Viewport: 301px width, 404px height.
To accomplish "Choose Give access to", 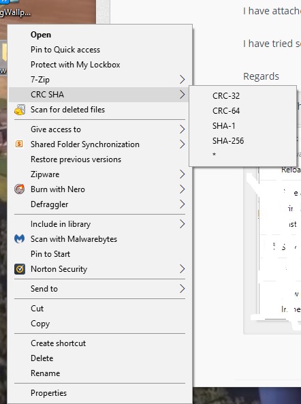I will tap(100, 129).
